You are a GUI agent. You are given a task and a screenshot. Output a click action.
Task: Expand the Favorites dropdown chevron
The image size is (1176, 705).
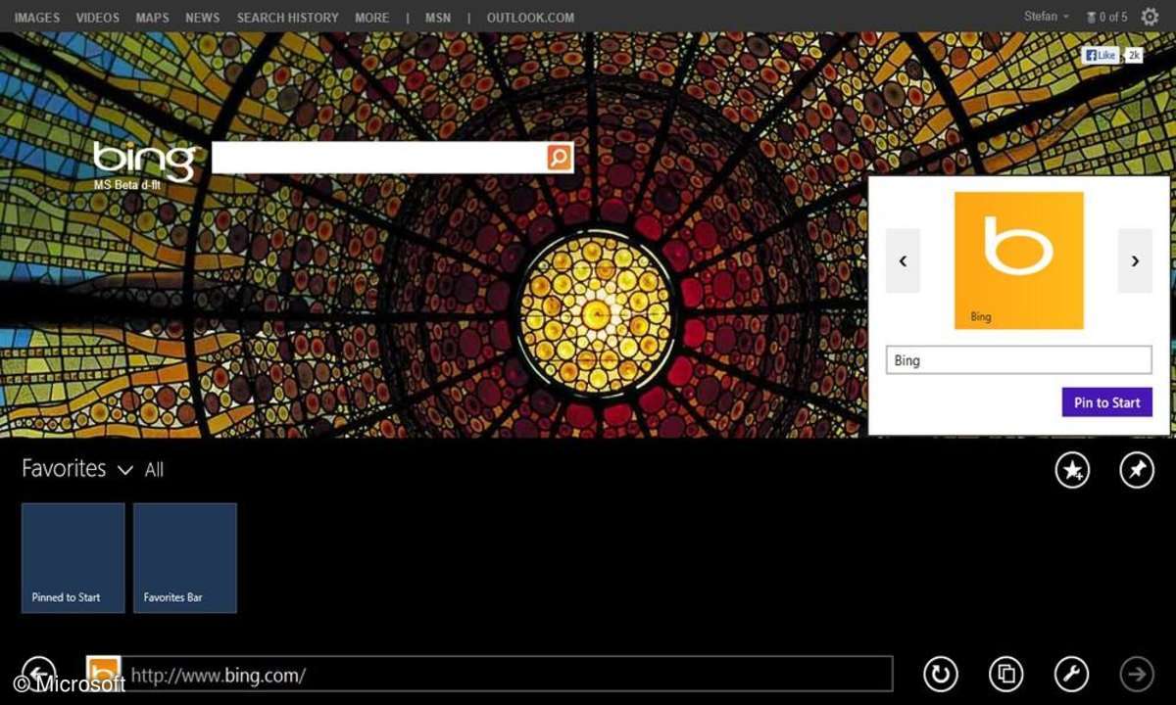pyautogui.click(x=124, y=471)
